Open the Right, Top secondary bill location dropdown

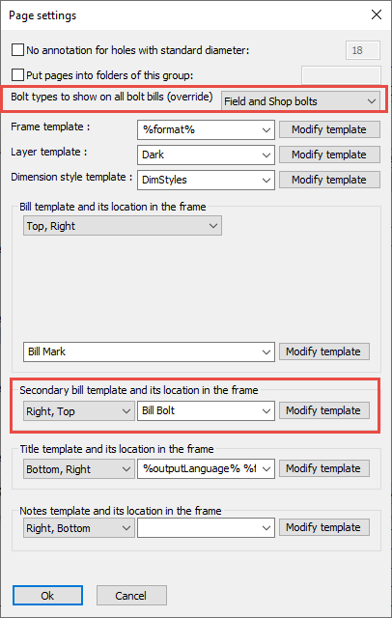point(79,411)
